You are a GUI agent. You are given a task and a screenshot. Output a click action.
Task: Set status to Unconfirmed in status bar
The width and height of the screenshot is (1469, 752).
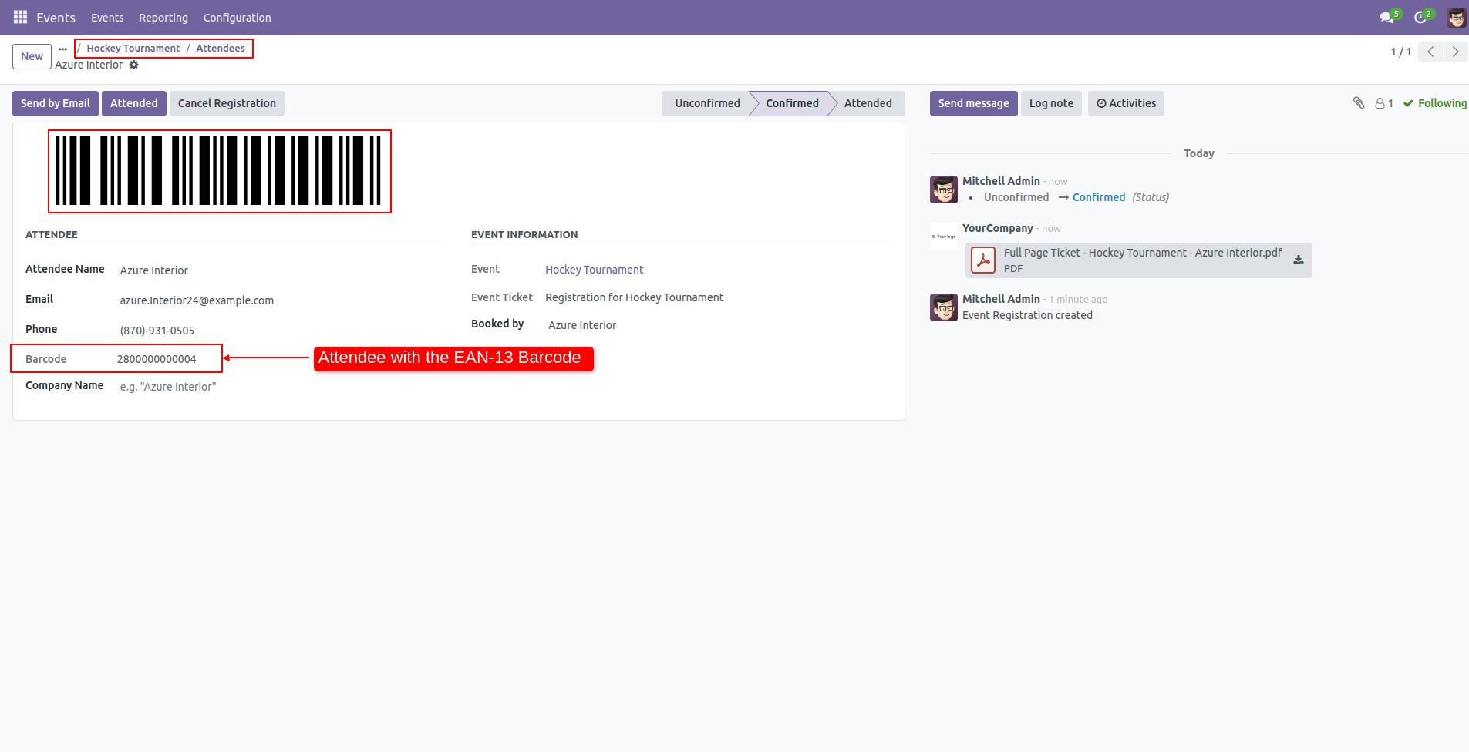click(x=707, y=103)
